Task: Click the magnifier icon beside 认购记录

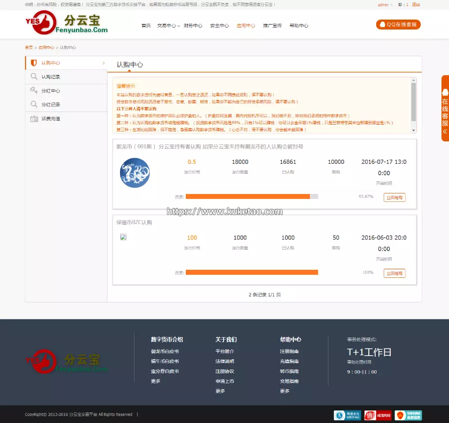Action: click(x=34, y=76)
